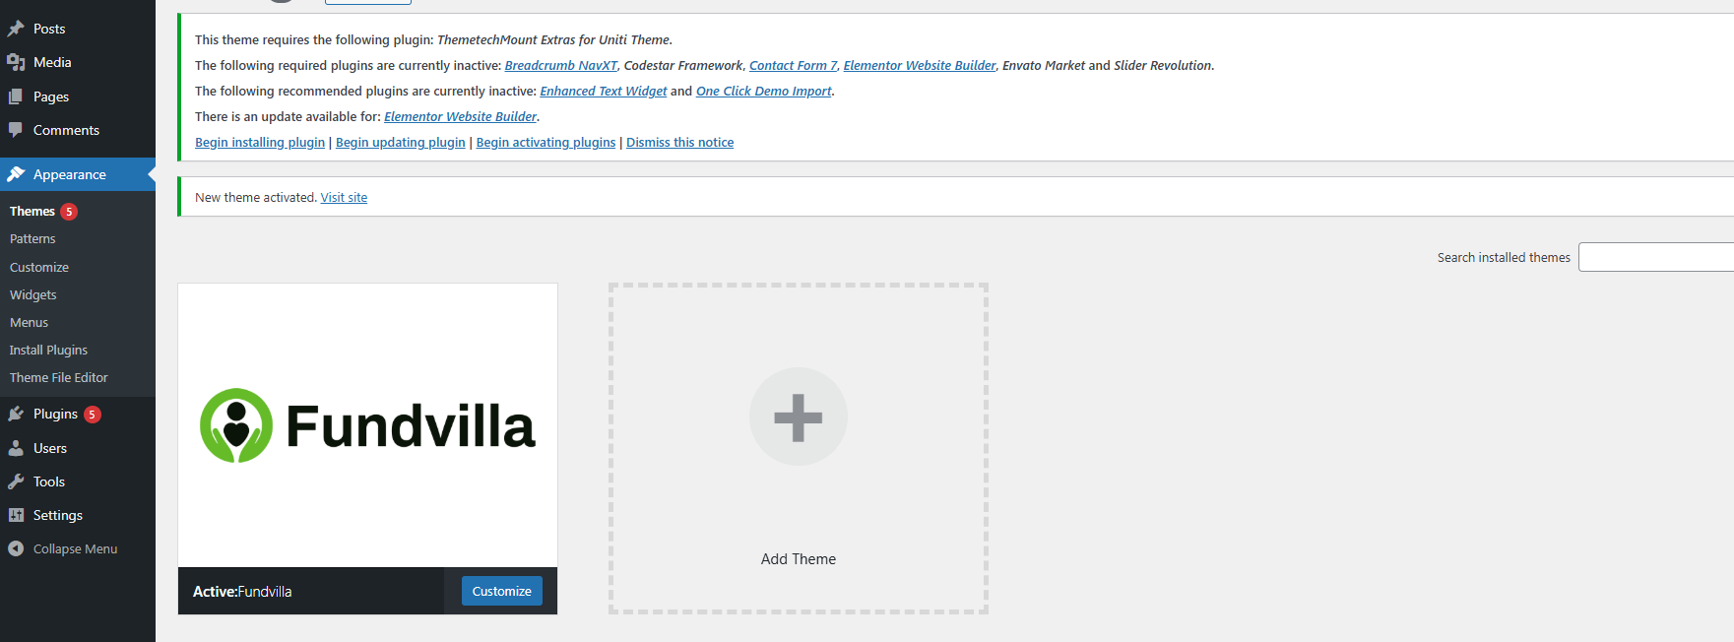The width and height of the screenshot is (1734, 642).
Task: Click the Settings sliders icon
Action: (16, 515)
